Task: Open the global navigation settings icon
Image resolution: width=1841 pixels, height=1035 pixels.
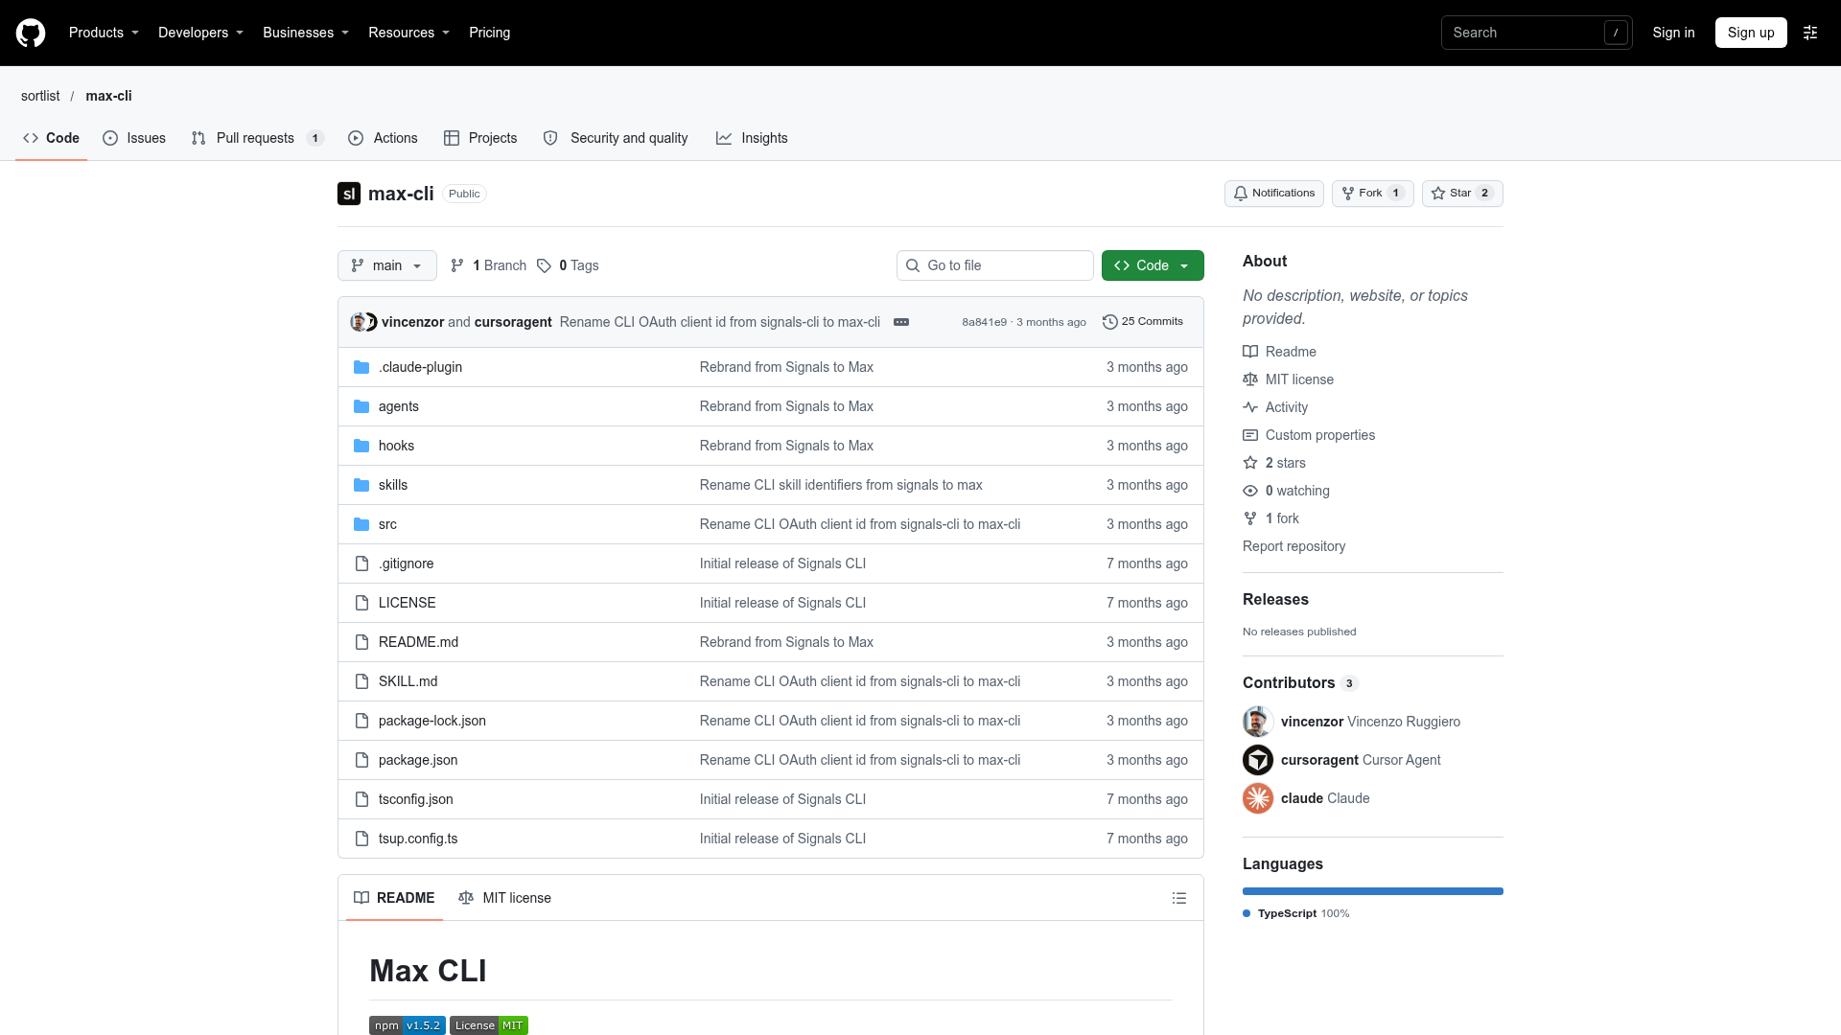Action: pyautogui.click(x=1810, y=33)
